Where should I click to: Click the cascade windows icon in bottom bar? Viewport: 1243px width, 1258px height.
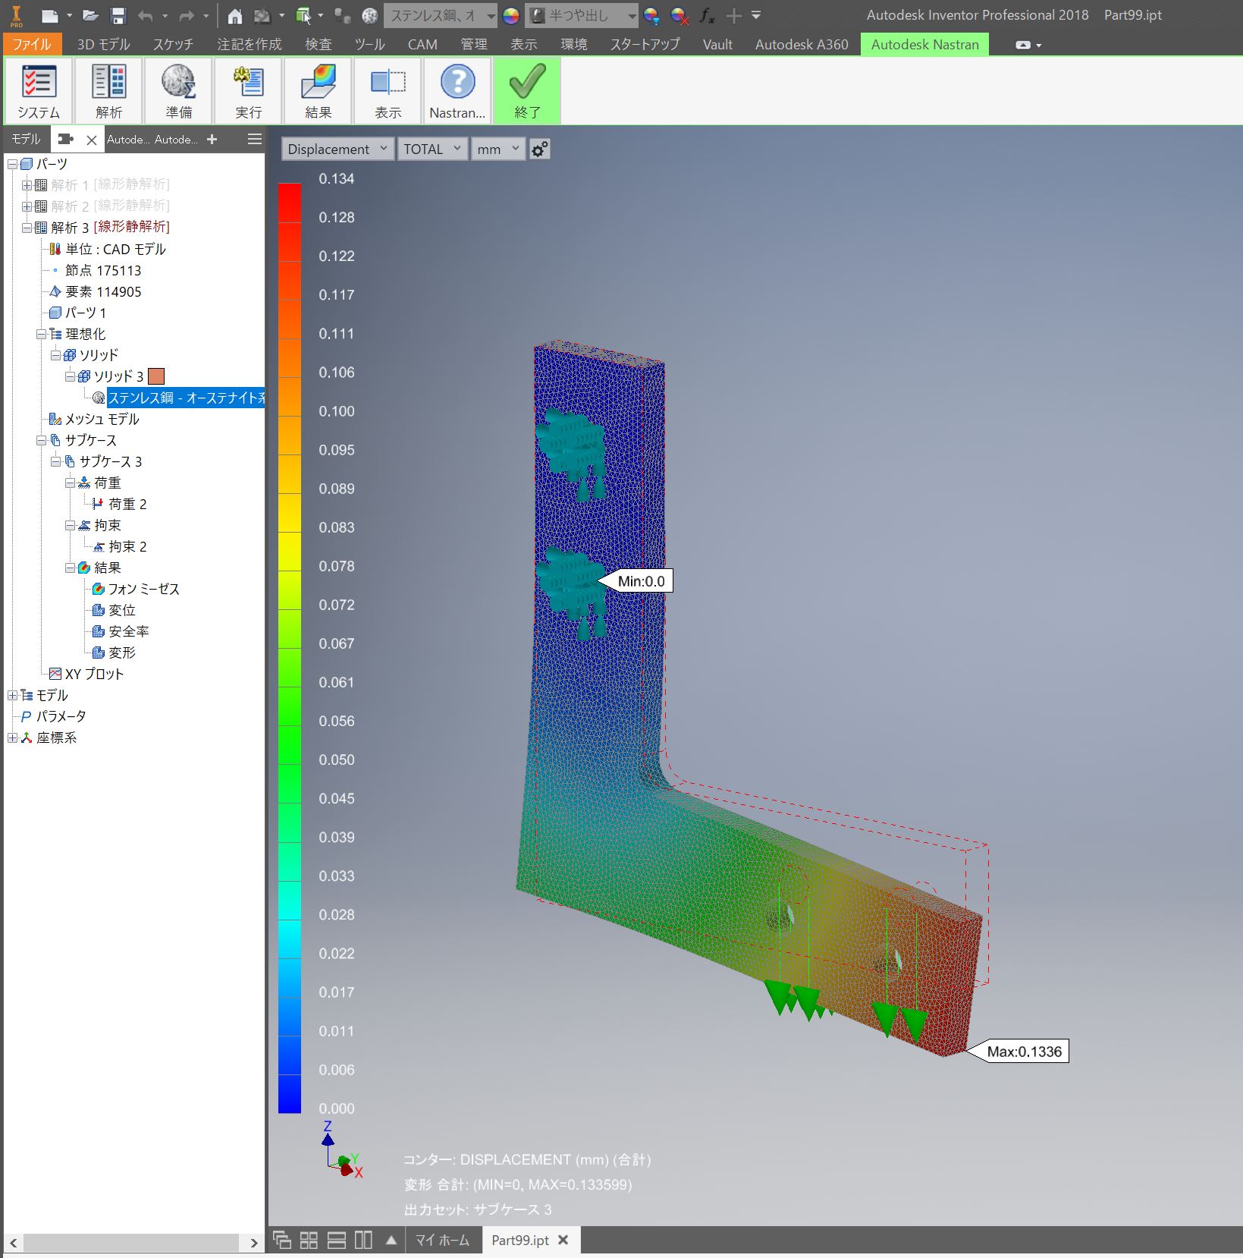click(x=282, y=1240)
